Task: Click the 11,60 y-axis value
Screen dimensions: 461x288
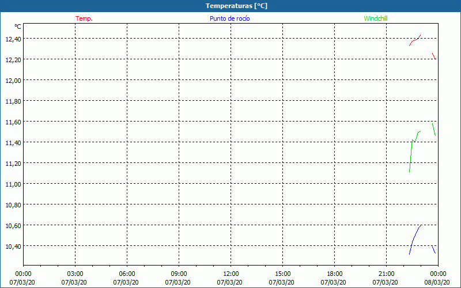Action: [x=13, y=122]
